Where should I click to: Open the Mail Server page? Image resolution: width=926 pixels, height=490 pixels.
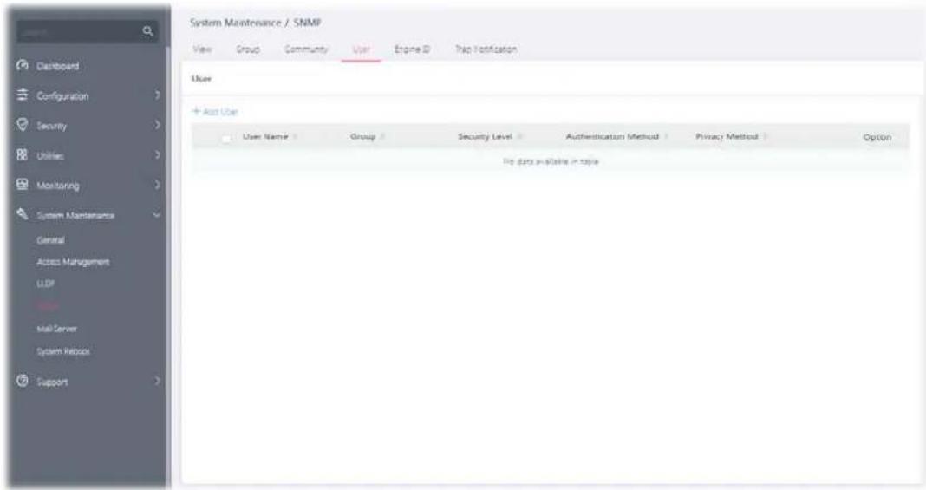coord(56,328)
